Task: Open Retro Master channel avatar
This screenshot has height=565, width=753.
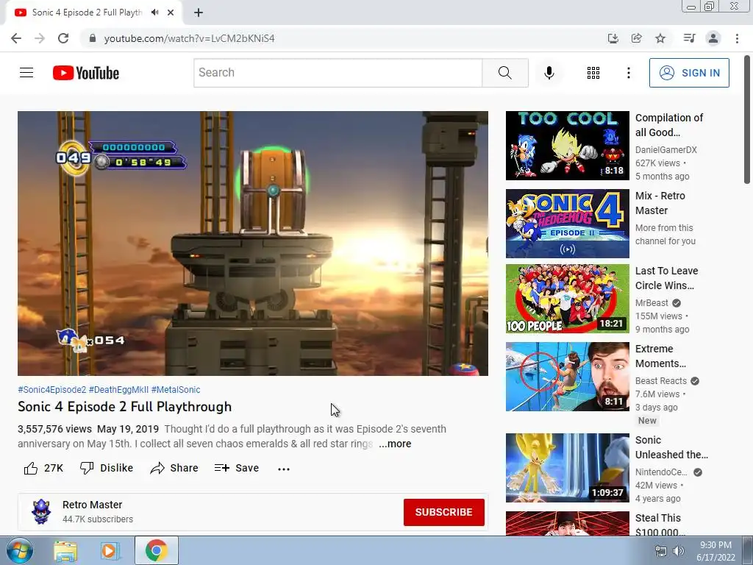Action: 41,512
